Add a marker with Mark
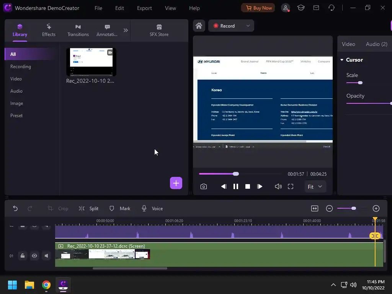 [x=120, y=209]
